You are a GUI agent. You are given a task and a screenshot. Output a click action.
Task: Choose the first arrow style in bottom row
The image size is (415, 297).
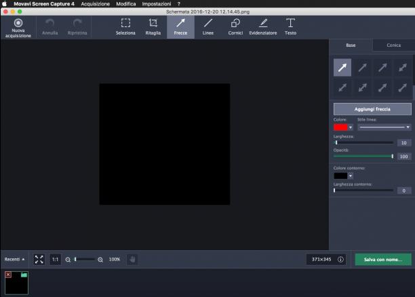pyautogui.click(x=342, y=87)
